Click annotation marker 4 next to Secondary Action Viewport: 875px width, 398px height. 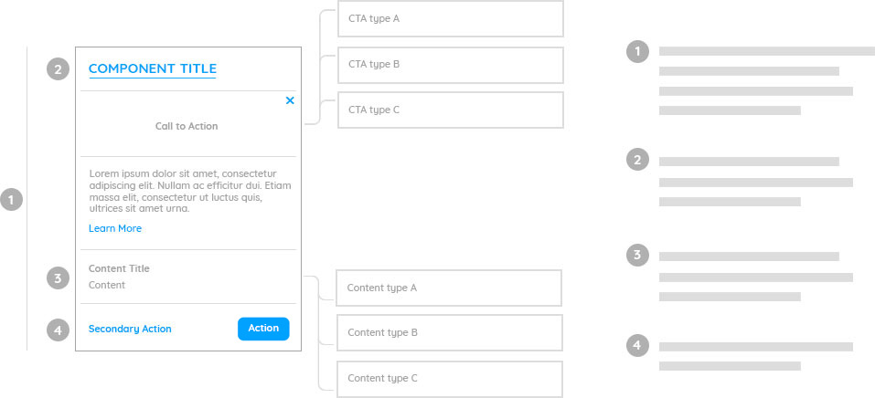[x=58, y=330]
